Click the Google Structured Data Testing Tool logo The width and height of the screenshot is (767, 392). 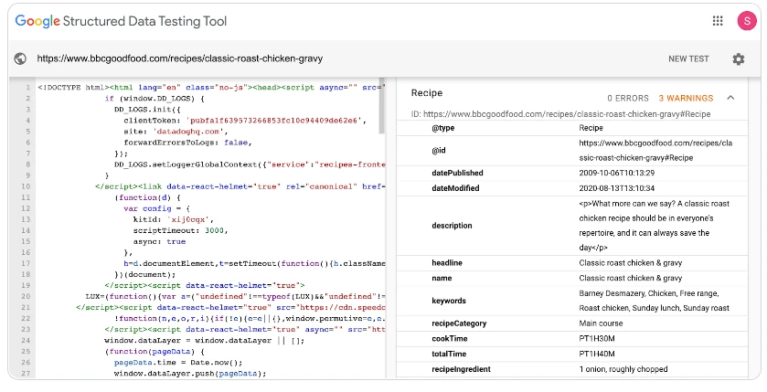[121, 22]
